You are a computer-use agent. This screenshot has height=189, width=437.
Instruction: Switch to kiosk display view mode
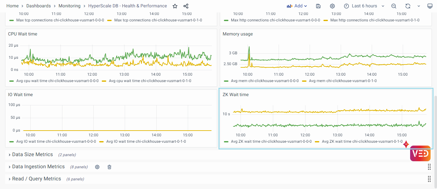(430, 6)
